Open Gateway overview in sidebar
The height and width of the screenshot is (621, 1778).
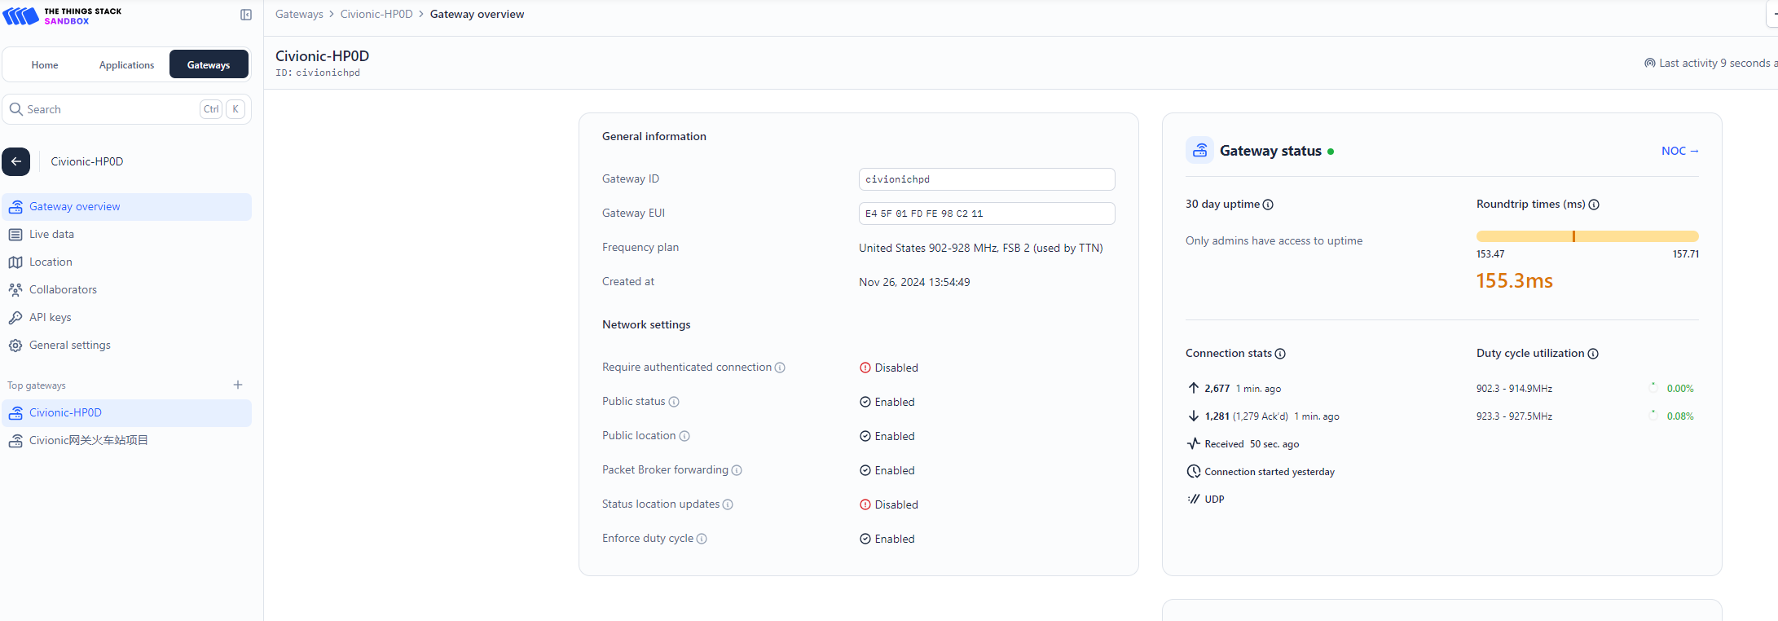pyautogui.click(x=127, y=207)
